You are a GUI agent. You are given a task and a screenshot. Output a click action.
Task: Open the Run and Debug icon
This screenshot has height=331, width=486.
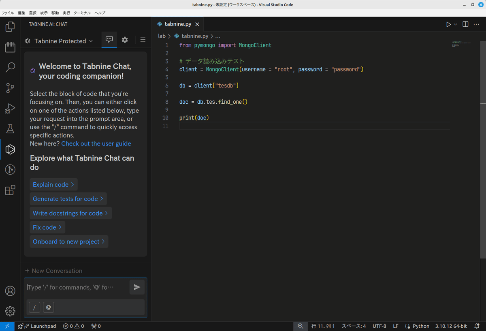click(10, 108)
